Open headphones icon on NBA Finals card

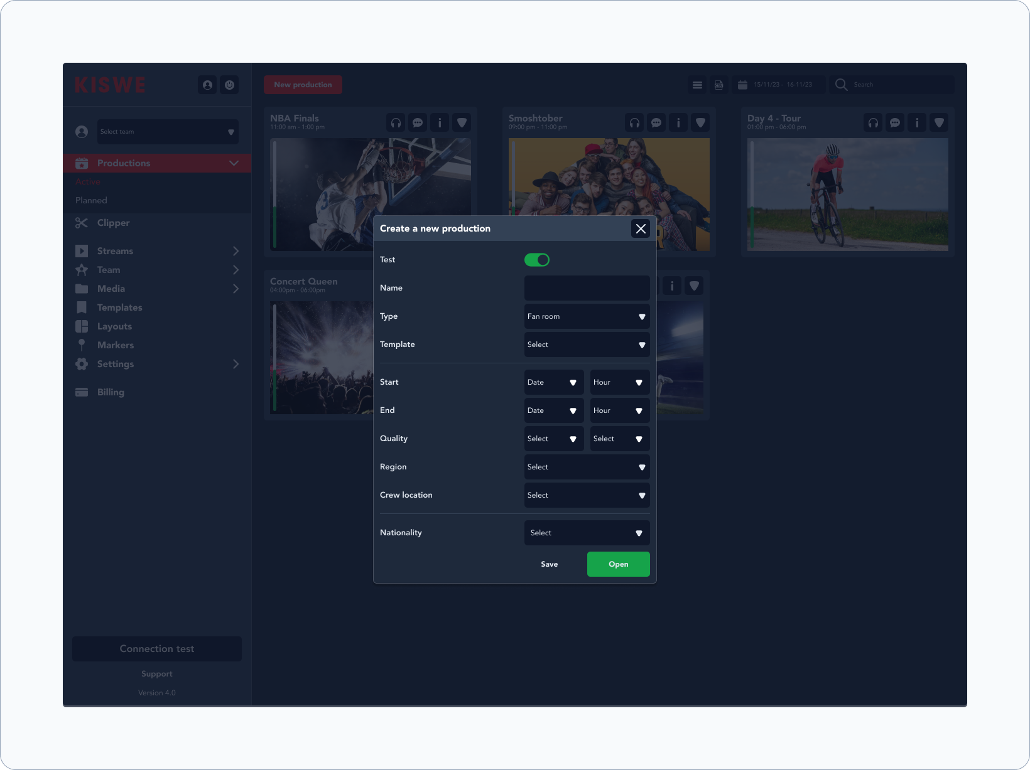pyautogui.click(x=396, y=123)
